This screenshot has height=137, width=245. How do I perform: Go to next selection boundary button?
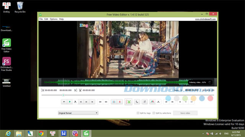(x=172, y=102)
